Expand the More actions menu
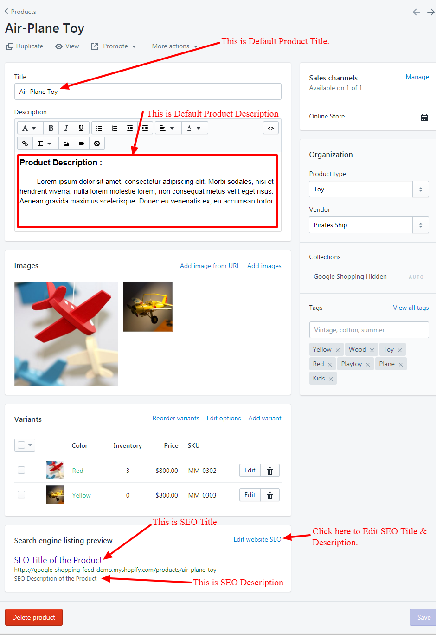This screenshot has height=635, width=436. pos(175,46)
